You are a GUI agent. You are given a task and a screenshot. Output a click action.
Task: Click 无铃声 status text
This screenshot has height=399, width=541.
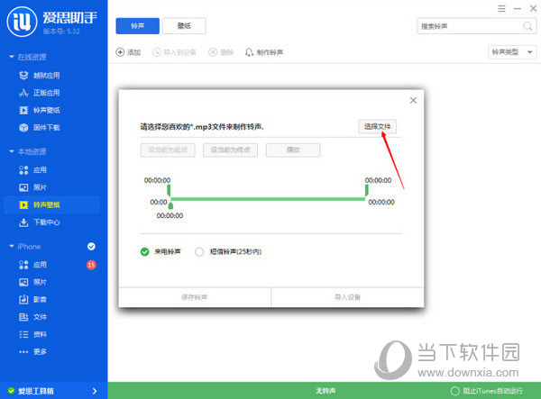pos(326,391)
